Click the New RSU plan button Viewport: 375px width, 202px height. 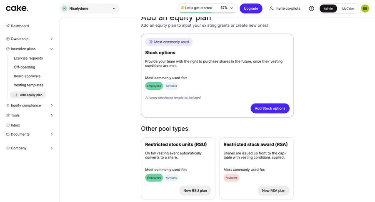point(195,191)
